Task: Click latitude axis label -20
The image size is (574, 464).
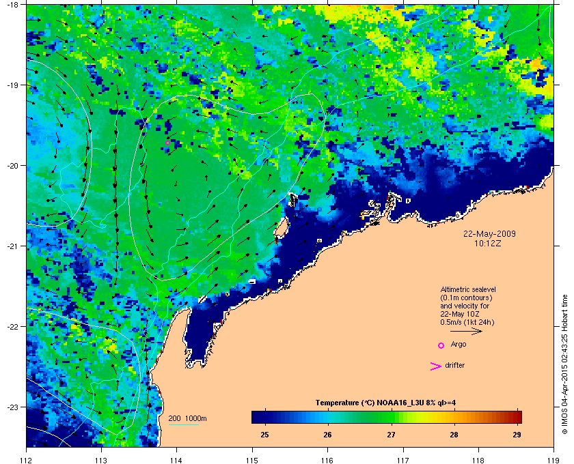Action: click(13, 165)
